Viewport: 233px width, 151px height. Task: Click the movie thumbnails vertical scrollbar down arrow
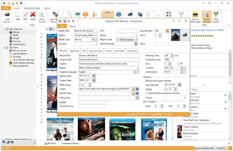(172, 139)
